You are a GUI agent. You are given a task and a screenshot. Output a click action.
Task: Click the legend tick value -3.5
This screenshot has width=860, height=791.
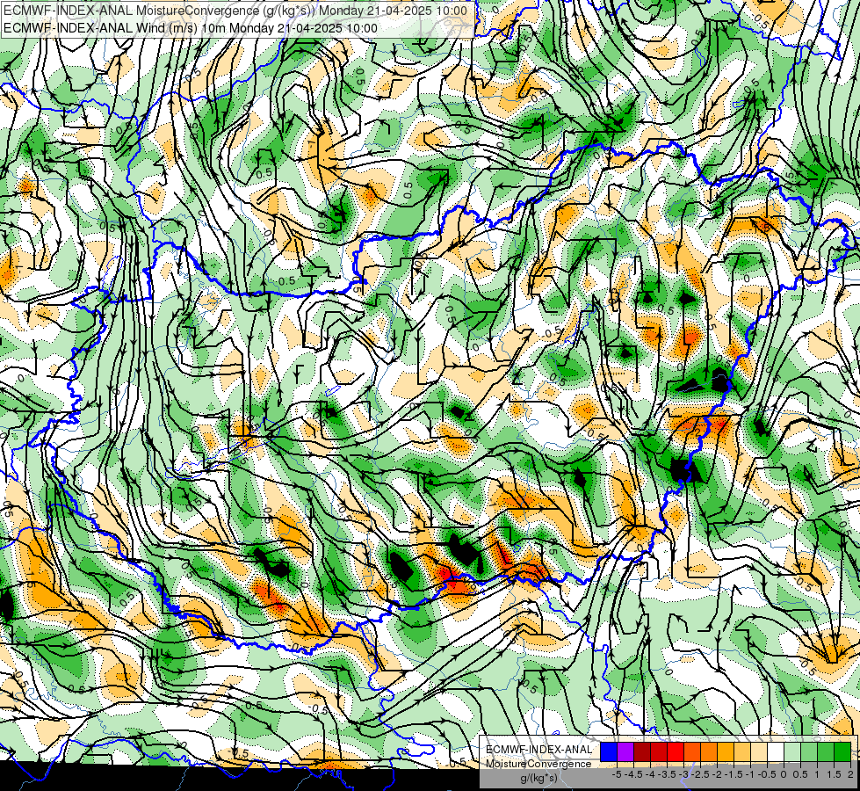click(668, 774)
